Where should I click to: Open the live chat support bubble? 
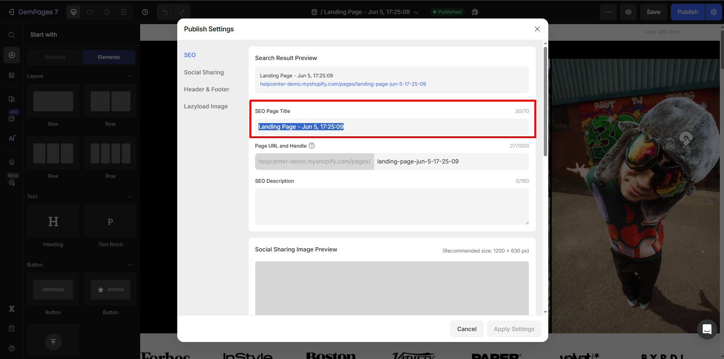point(707,329)
